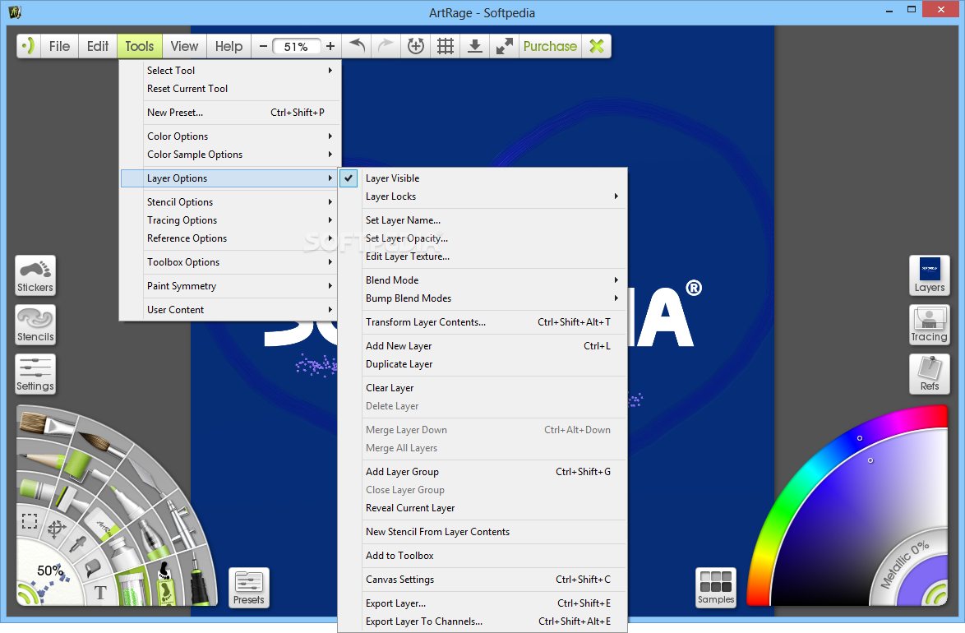Select the Transform tool
Viewport: 965px width, 633px height.
pos(57,529)
